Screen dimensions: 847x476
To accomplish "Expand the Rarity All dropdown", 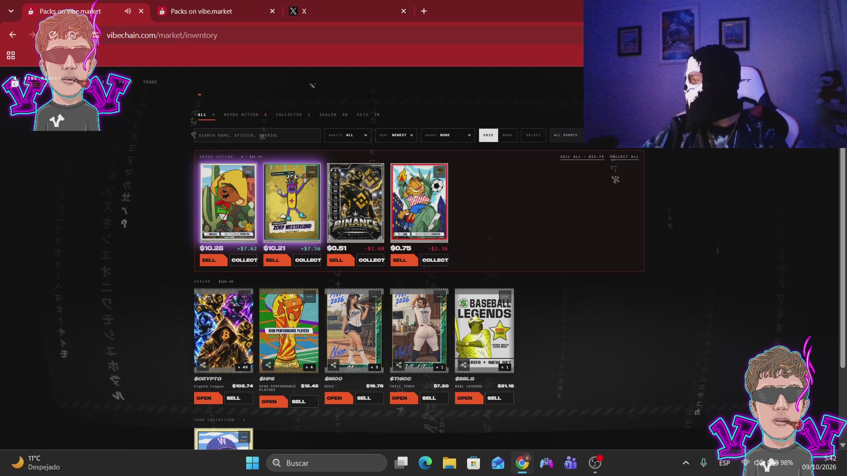I will click(348, 135).
